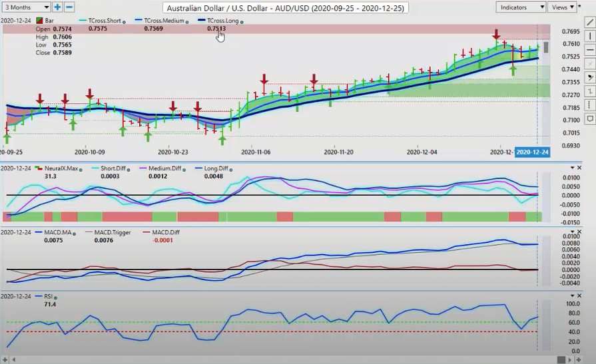This screenshot has width=596, height=364.
Task: Click the asterisk beside the Views dropdown
Action: click(579, 6)
